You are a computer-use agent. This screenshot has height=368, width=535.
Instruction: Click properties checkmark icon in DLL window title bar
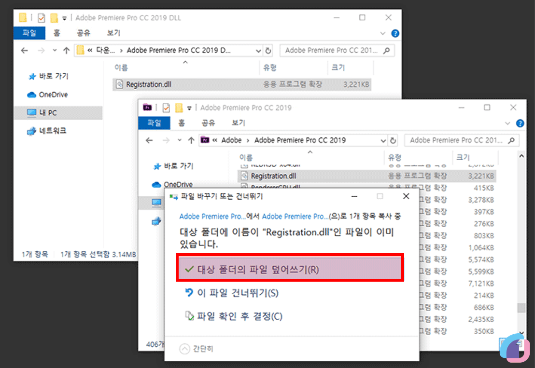point(42,18)
